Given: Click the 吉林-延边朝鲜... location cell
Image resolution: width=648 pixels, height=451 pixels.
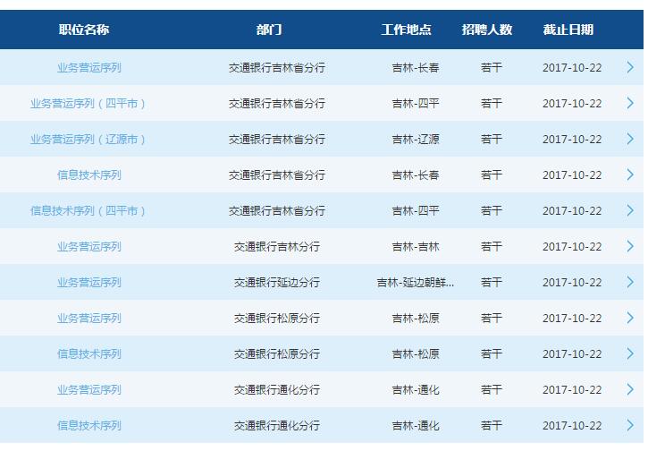Looking at the screenshot, I should (415, 283).
